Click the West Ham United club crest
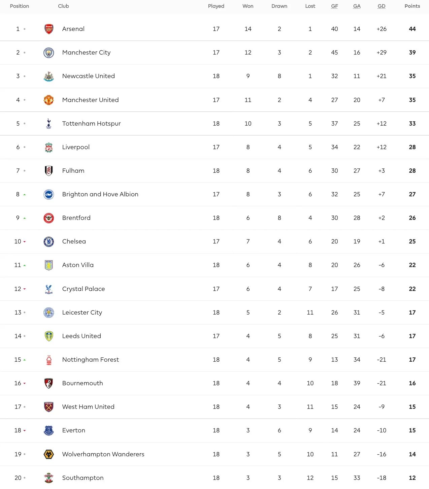This screenshot has height=489, width=429. point(49,407)
